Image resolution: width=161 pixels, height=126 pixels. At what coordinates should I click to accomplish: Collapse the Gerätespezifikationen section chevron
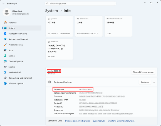click(x=154, y=82)
